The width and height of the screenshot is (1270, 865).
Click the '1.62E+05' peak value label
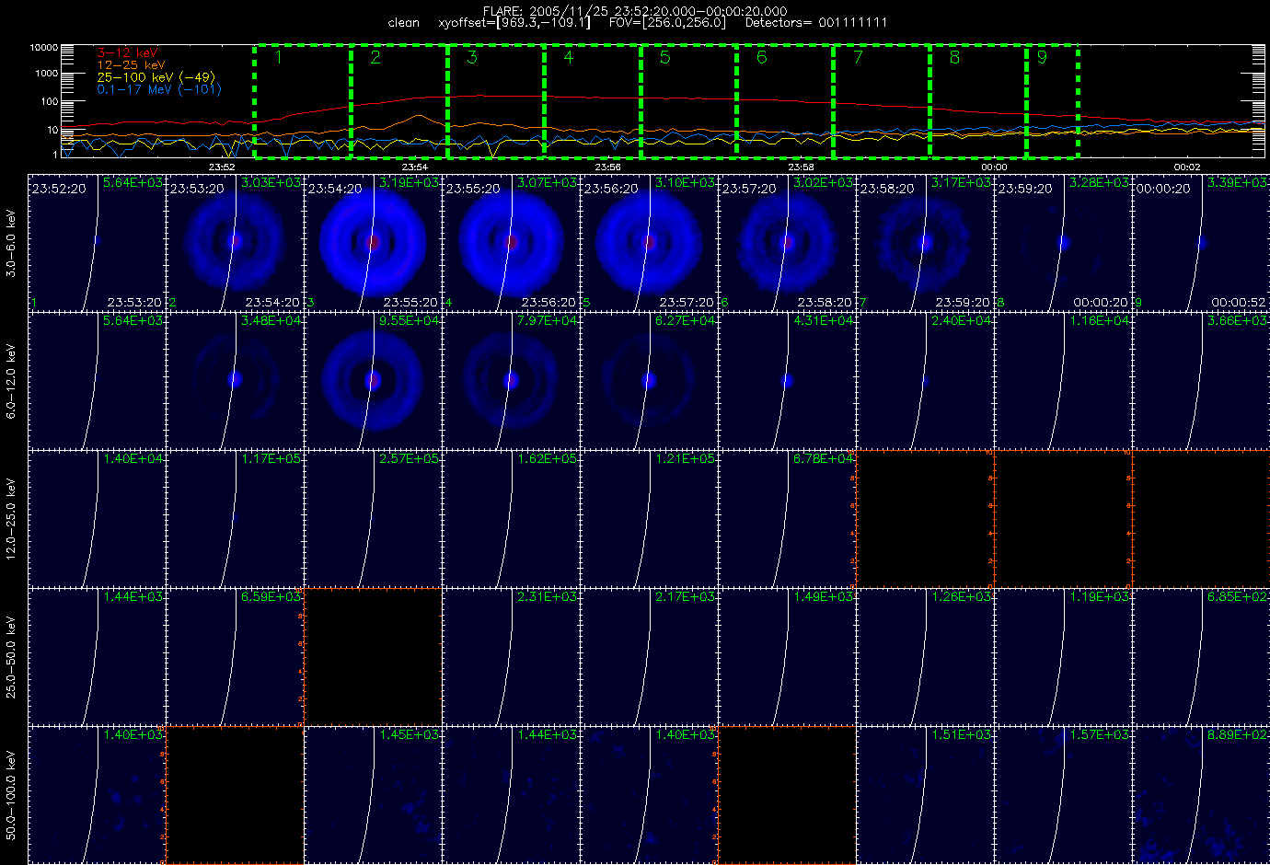pos(547,459)
